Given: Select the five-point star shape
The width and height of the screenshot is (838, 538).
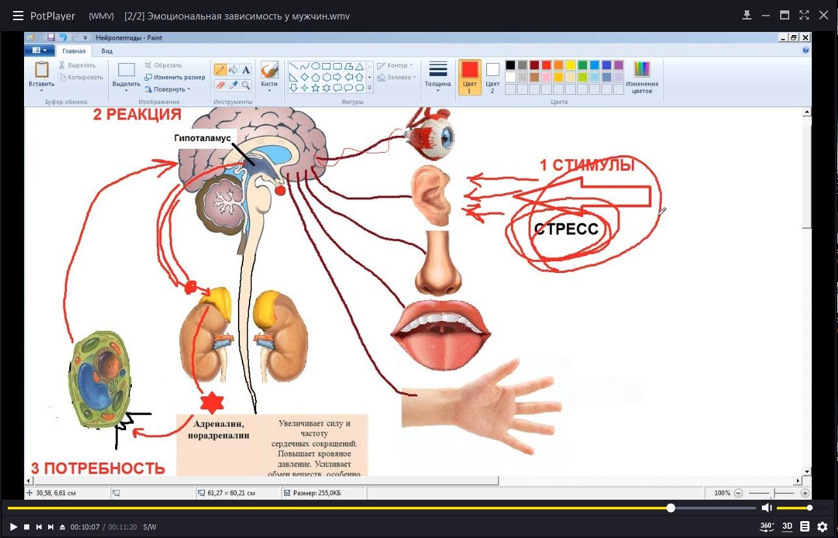Looking at the screenshot, I should 315,88.
